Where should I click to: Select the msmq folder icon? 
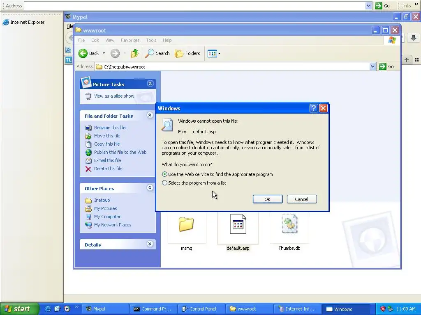[x=186, y=224]
